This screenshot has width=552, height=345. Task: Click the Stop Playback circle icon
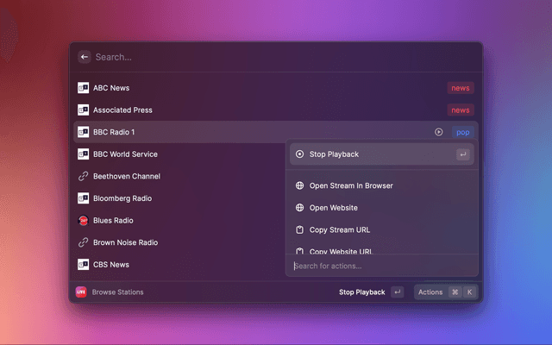click(x=299, y=154)
